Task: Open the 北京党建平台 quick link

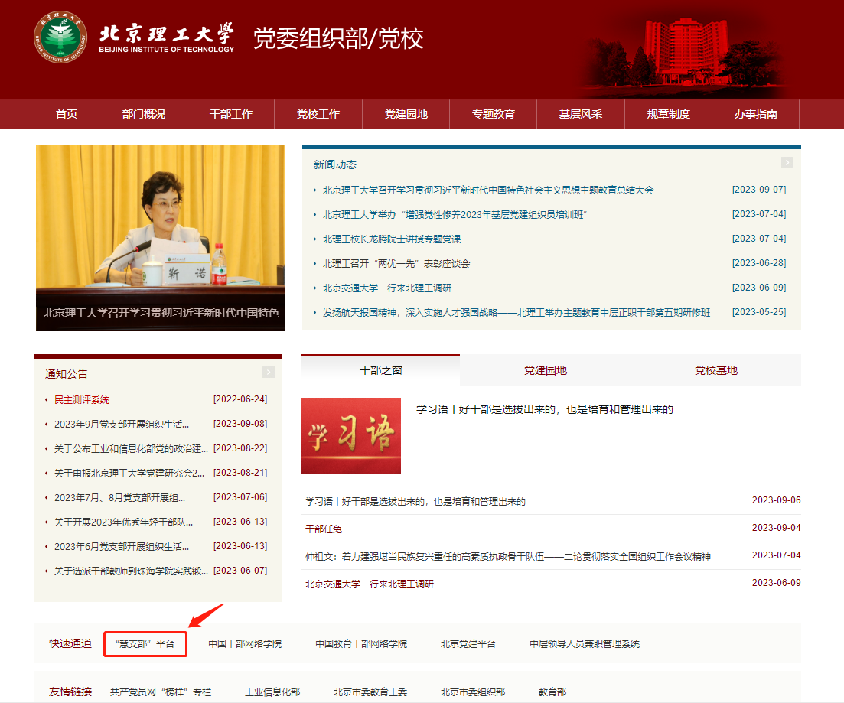Action: 468,644
